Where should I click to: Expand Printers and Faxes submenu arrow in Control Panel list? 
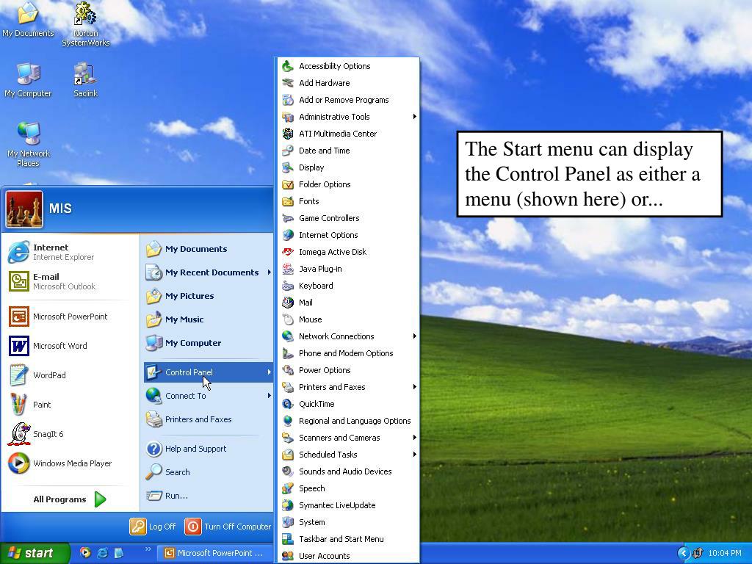pyautogui.click(x=414, y=387)
